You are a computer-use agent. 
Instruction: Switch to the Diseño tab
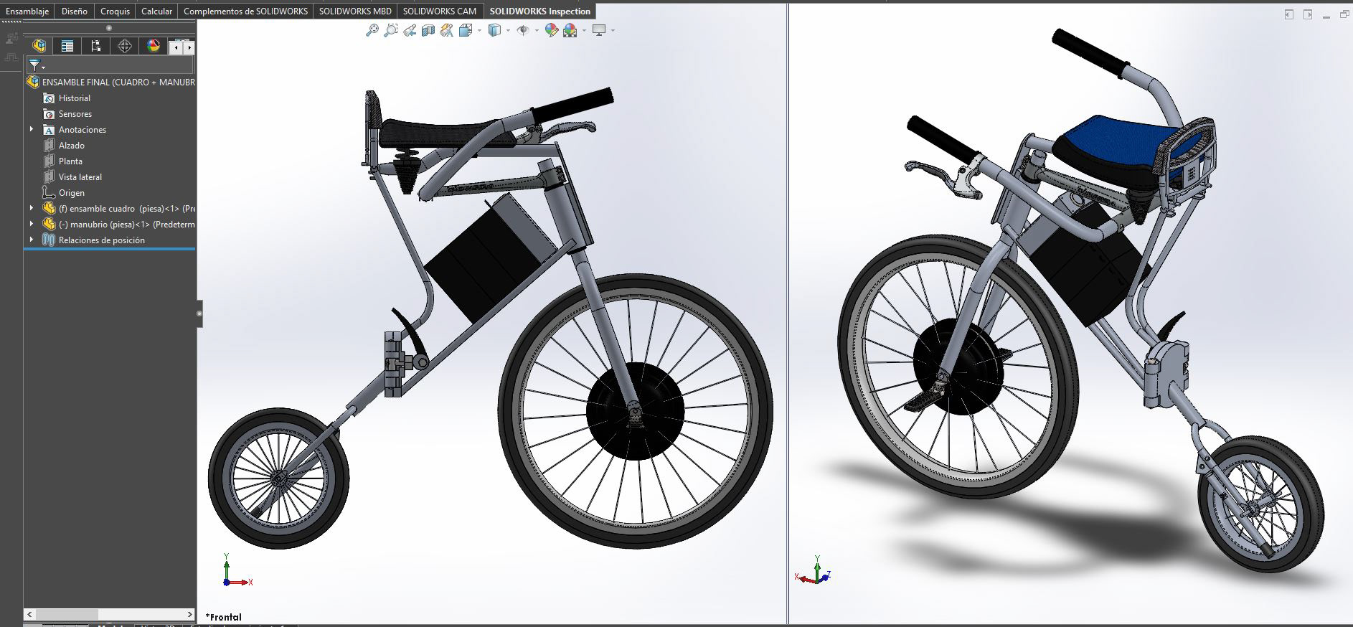pyautogui.click(x=75, y=11)
